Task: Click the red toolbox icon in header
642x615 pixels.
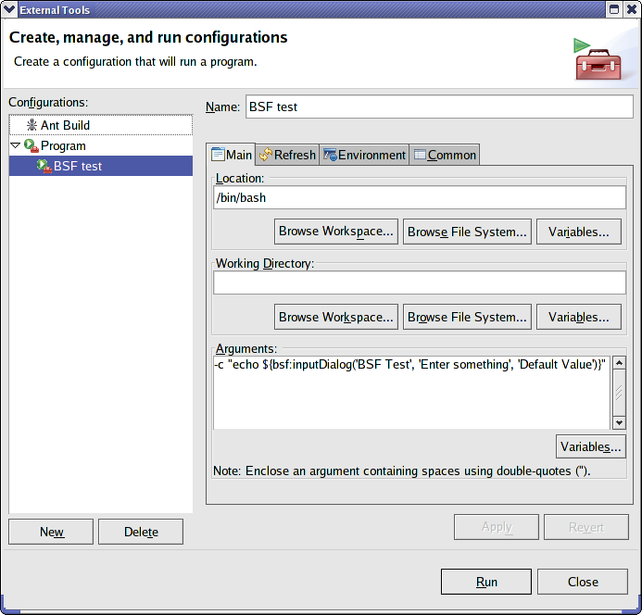Action: (598, 60)
